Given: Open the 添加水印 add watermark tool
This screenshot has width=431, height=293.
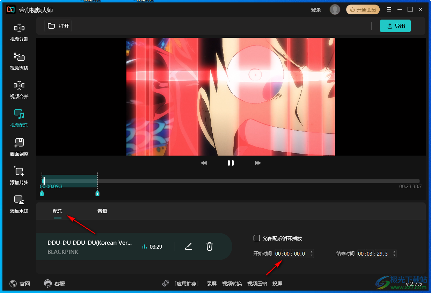Looking at the screenshot, I should coord(19,205).
